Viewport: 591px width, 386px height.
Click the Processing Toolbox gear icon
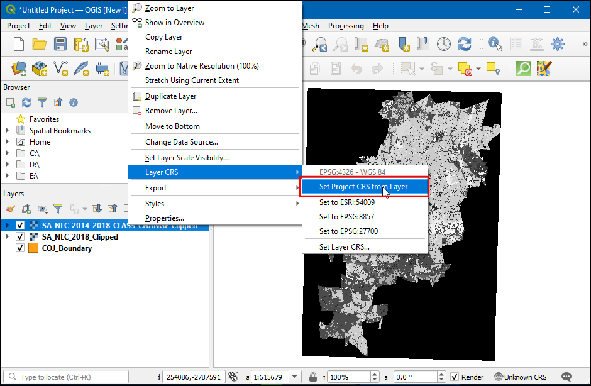(557, 44)
